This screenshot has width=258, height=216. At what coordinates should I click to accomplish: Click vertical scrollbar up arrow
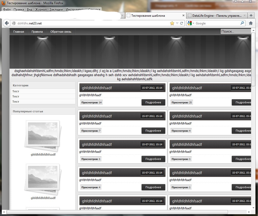253,30
